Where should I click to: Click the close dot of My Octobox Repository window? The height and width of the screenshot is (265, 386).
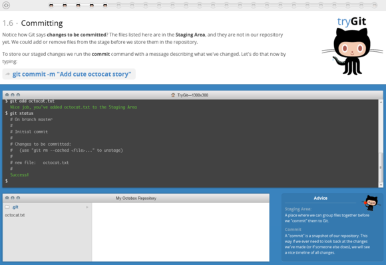click(7, 198)
